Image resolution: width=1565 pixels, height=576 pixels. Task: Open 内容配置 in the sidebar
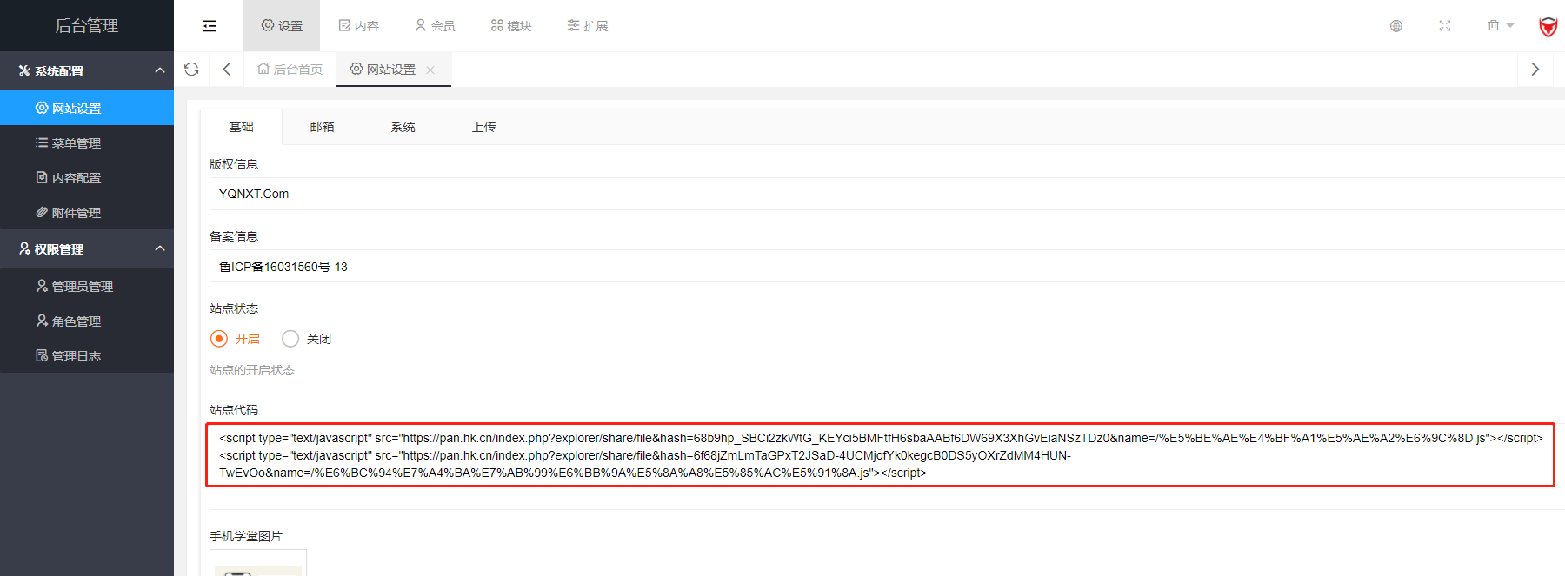point(87,177)
